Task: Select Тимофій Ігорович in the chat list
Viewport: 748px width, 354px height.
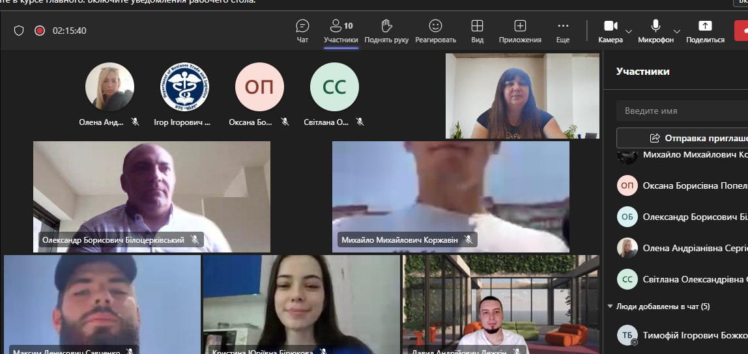Action: tap(682, 335)
